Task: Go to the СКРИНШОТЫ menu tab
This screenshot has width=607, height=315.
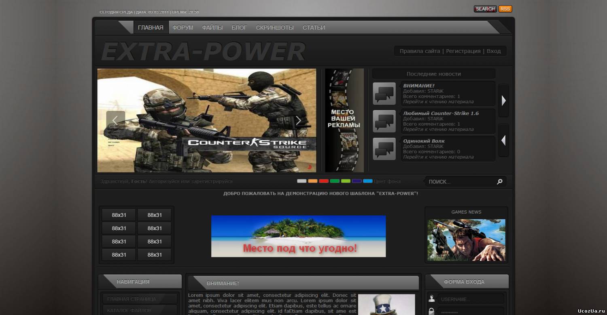Action: click(x=275, y=27)
